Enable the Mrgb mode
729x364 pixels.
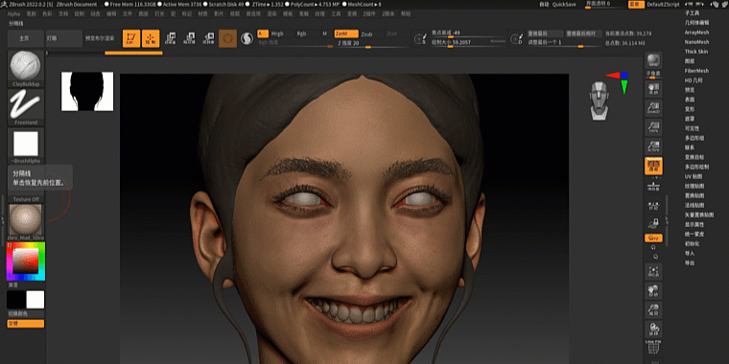pos(277,34)
